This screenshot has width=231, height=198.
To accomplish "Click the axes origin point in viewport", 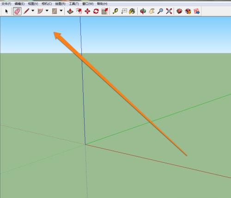I will click(x=85, y=144).
